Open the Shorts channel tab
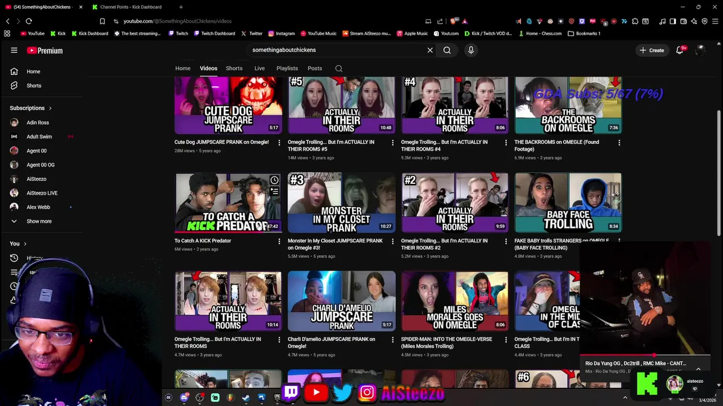723x406 pixels. 234,68
